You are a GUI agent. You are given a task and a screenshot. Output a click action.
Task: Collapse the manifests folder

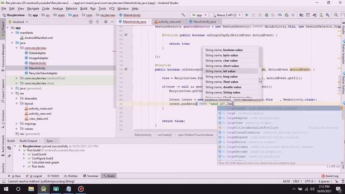12,33
